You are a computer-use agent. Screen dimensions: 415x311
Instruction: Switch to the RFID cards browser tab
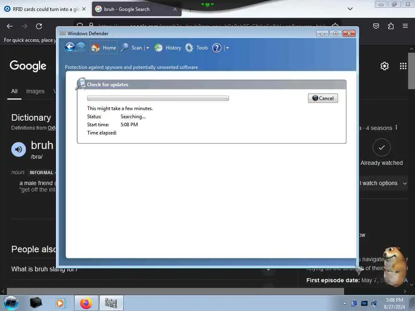pyautogui.click(x=42, y=9)
